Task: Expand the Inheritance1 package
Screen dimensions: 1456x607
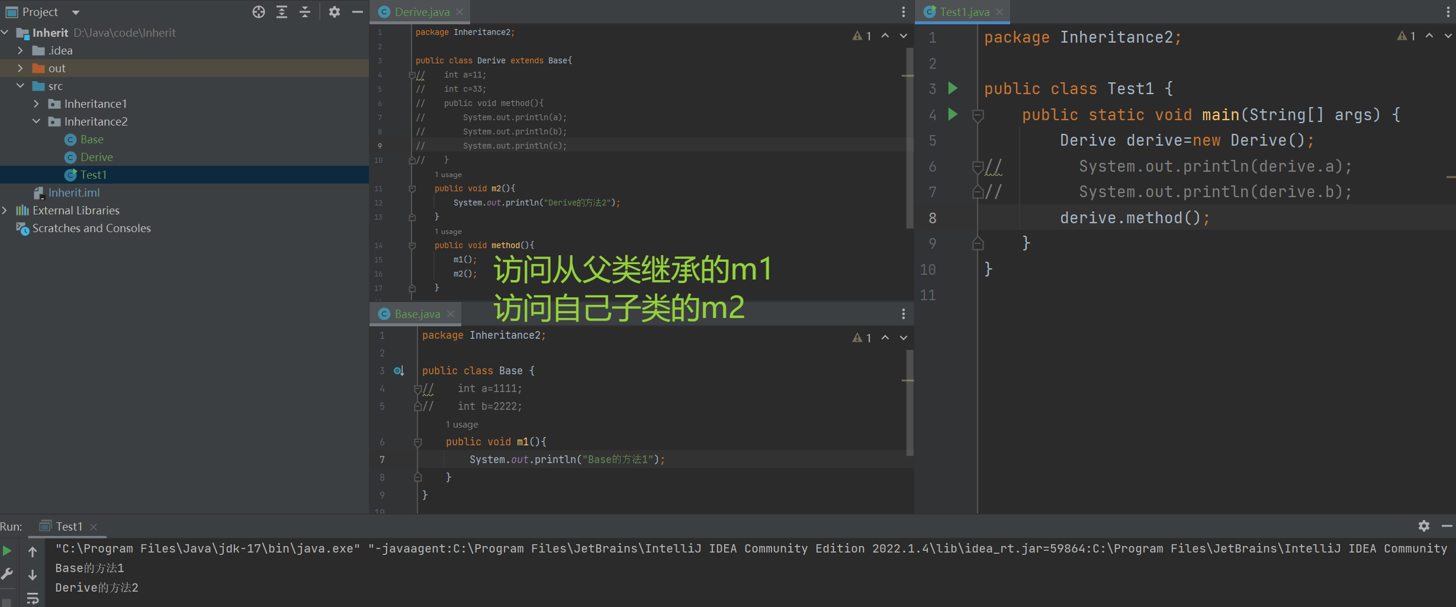Action: (36, 104)
